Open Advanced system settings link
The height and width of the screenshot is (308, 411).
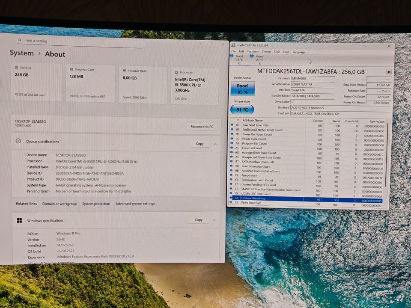[x=135, y=204]
